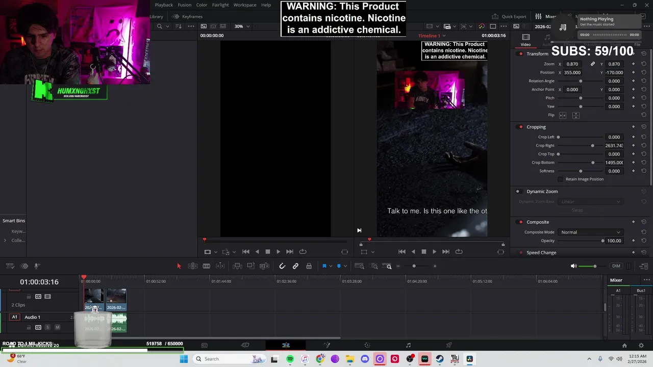This screenshot has width=653, height=367.
Task: Click timeline zoom minus button
Action: click(398, 266)
